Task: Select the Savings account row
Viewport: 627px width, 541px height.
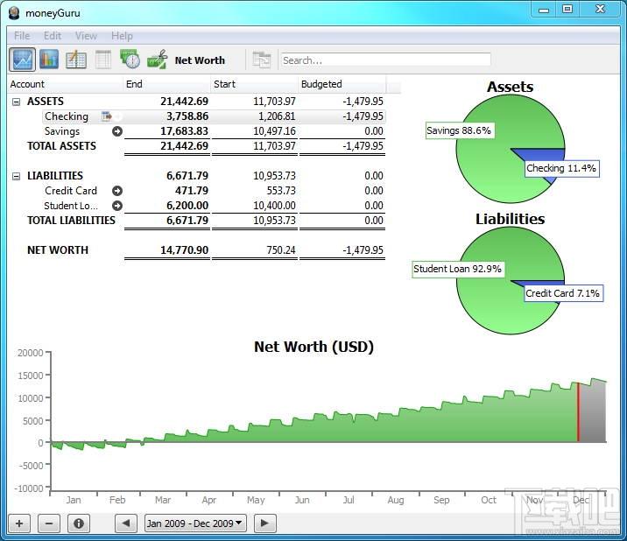Action: click(x=214, y=131)
